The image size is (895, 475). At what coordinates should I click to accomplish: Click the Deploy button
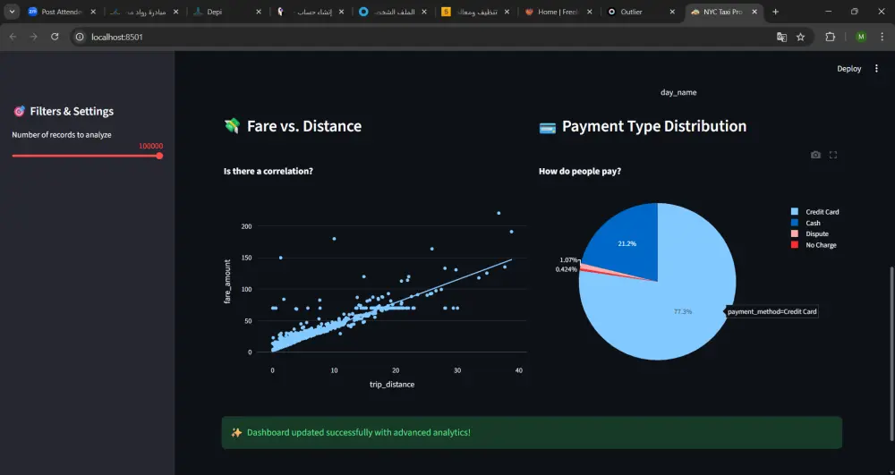point(848,68)
